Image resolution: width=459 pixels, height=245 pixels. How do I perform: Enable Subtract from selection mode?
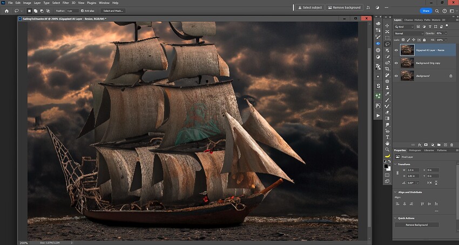pyautogui.click(x=42, y=11)
